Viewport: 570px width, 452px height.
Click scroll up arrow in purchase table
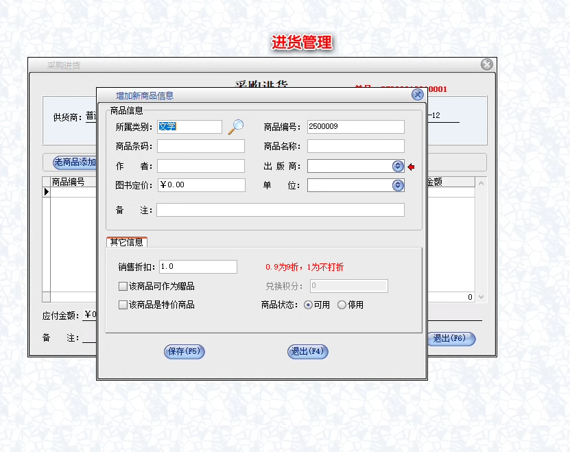click(x=481, y=183)
